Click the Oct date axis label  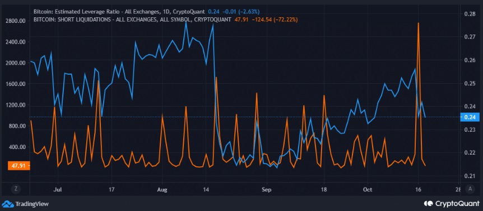pyautogui.click(x=368, y=190)
